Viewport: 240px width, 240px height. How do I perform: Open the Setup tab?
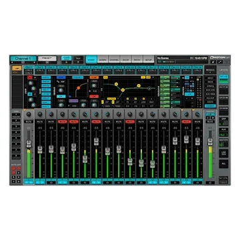tap(149, 60)
